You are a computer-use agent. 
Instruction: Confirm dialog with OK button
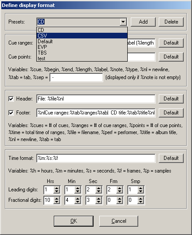coord(74,221)
